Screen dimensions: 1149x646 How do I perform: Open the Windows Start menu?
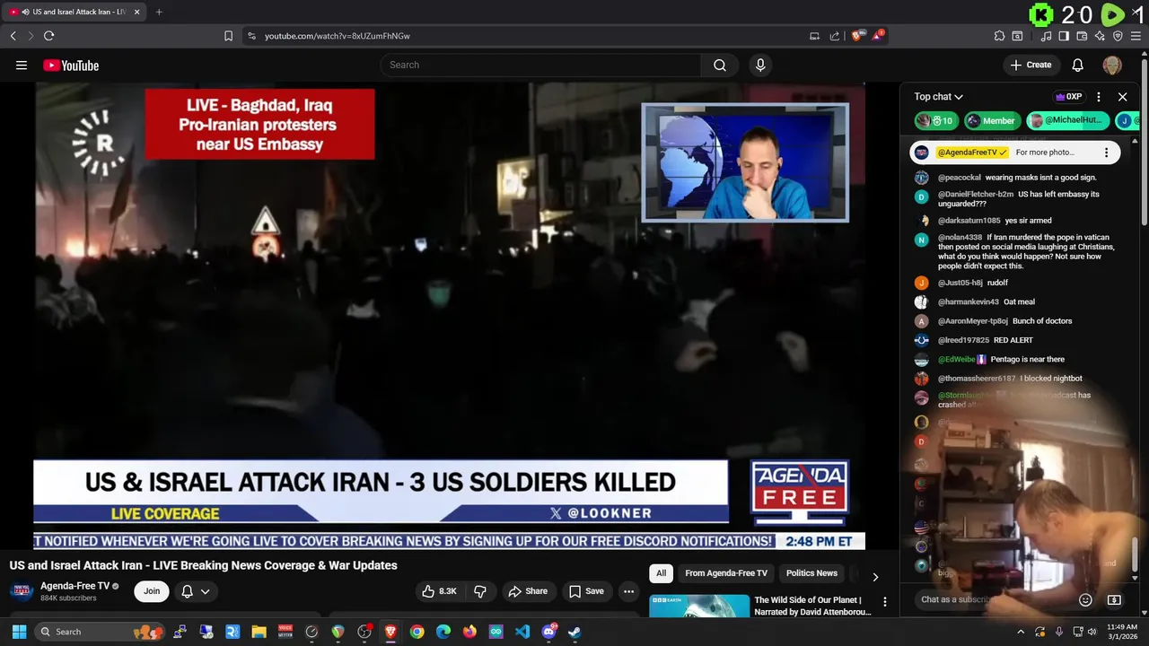point(19,632)
